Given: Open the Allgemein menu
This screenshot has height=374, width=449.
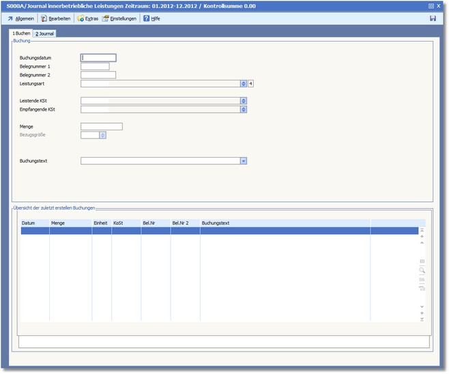Looking at the screenshot, I should click(20, 18).
